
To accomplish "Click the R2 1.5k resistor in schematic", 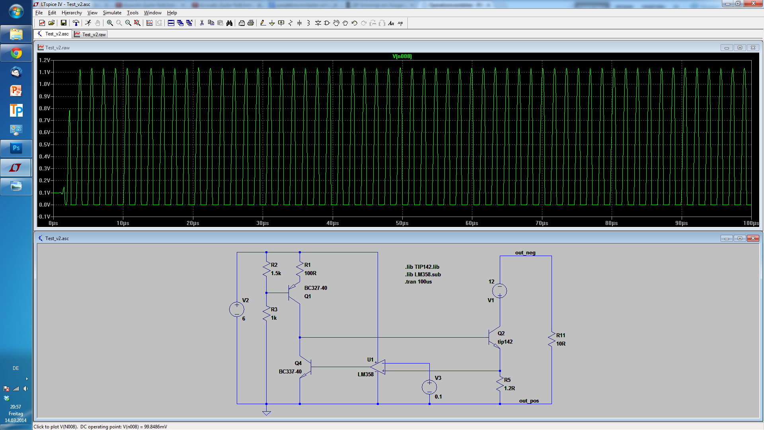I will [x=267, y=269].
